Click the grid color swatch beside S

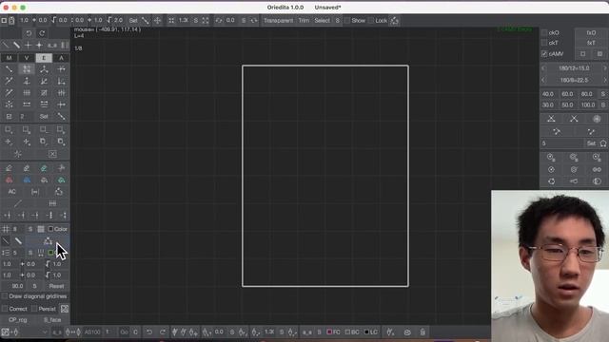pos(41,229)
